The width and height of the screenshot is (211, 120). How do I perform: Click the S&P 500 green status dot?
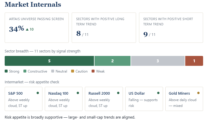pyautogui.click(x=38, y=93)
